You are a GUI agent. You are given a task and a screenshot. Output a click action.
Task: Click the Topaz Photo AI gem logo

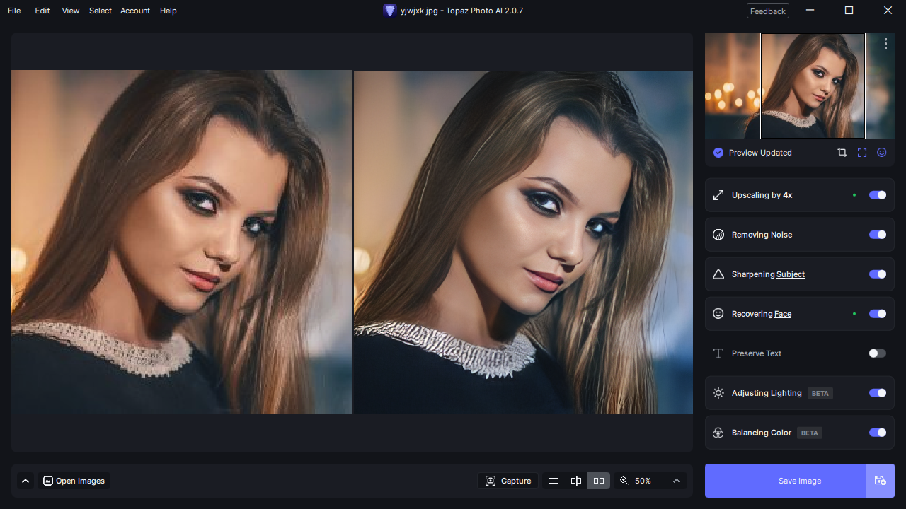pyautogui.click(x=390, y=11)
